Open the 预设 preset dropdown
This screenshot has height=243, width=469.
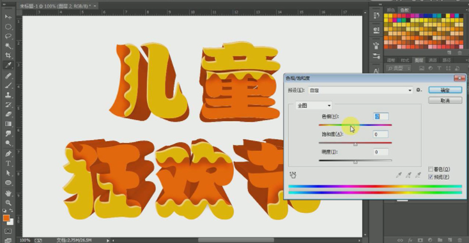coord(360,90)
